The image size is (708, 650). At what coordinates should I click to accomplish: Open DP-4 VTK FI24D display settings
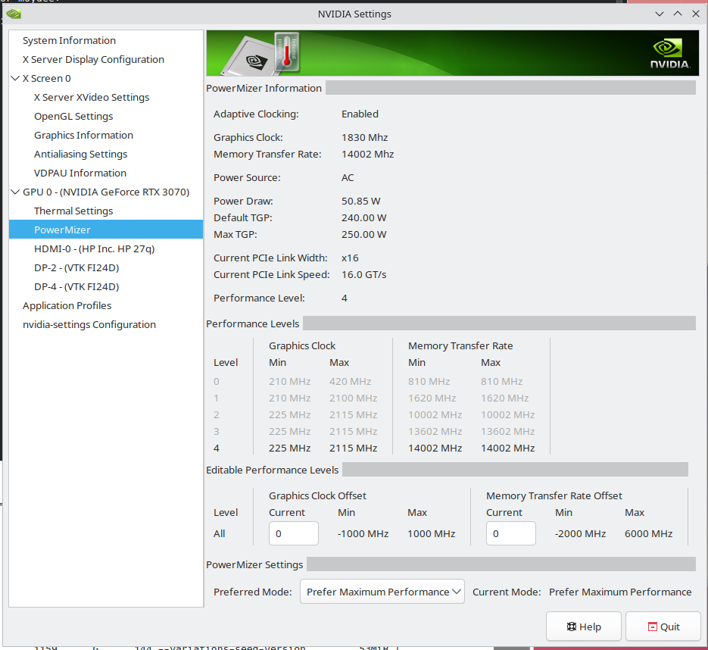[76, 287]
